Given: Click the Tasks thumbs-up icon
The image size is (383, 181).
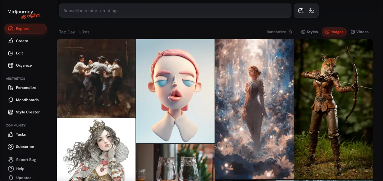Looking at the screenshot, I should (11, 134).
